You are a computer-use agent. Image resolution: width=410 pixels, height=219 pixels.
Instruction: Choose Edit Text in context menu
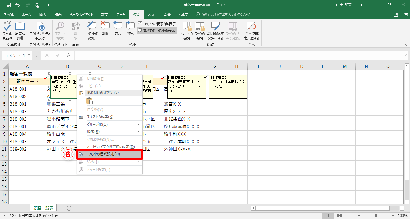coord(110,117)
